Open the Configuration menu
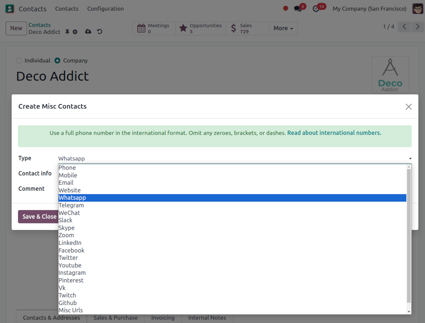 [105, 9]
